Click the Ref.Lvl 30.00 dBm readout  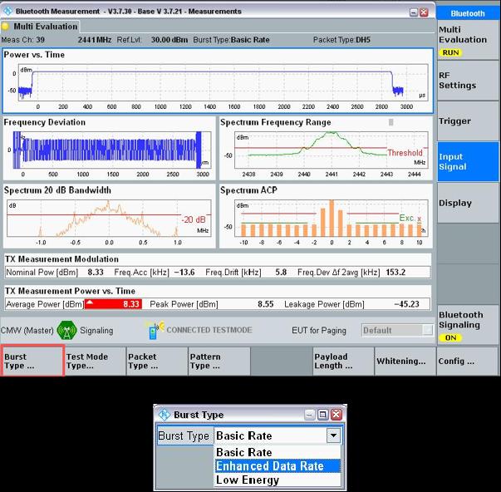[152, 40]
